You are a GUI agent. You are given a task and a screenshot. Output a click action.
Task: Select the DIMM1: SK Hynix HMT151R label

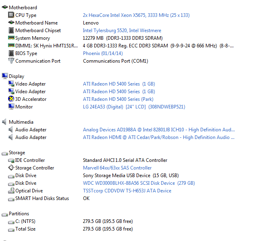pos(46,46)
